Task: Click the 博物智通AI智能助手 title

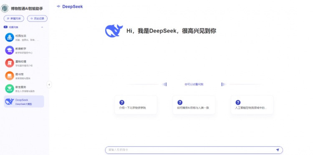Action: pyautogui.click(x=27, y=8)
